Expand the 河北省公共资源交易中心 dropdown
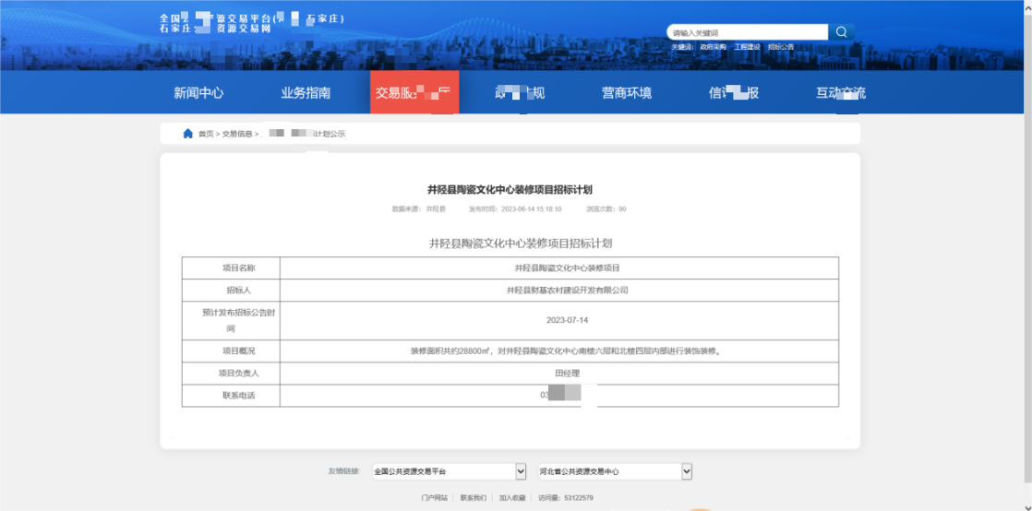1032x511 pixels. 616,471
